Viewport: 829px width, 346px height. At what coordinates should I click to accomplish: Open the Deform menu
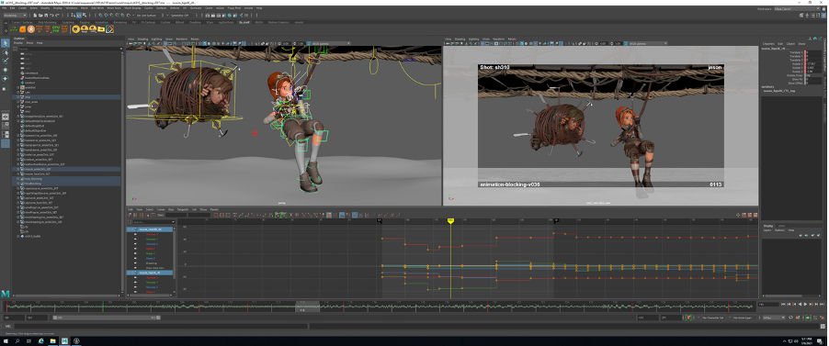pos(175,8)
